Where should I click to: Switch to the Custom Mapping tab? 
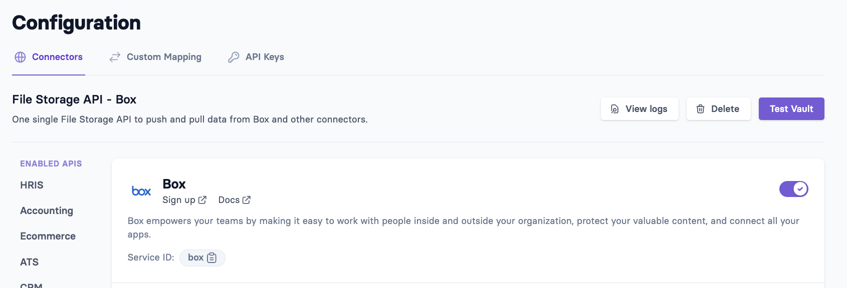coord(164,57)
